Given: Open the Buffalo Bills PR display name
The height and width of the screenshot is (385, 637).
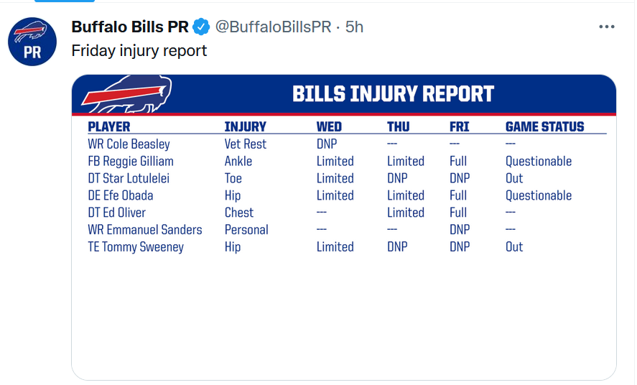Looking at the screenshot, I should (x=130, y=27).
